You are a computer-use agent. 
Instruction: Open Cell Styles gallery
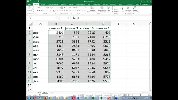point(108,9)
